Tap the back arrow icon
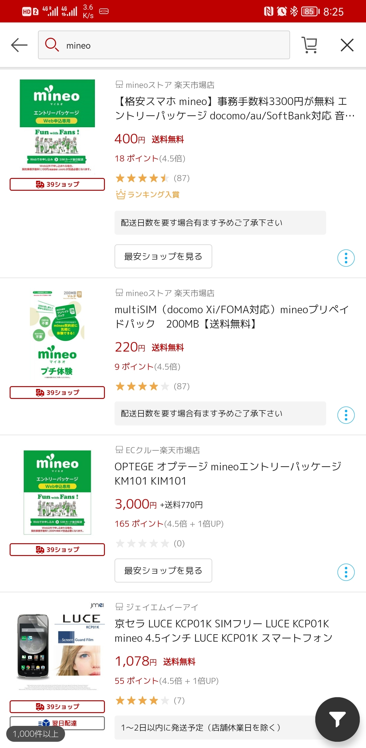Screen dimensions: 366x748 (19, 45)
